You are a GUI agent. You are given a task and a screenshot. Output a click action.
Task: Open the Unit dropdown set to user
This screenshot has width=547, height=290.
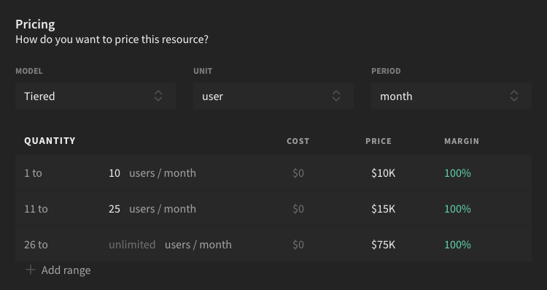coord(273,96)
